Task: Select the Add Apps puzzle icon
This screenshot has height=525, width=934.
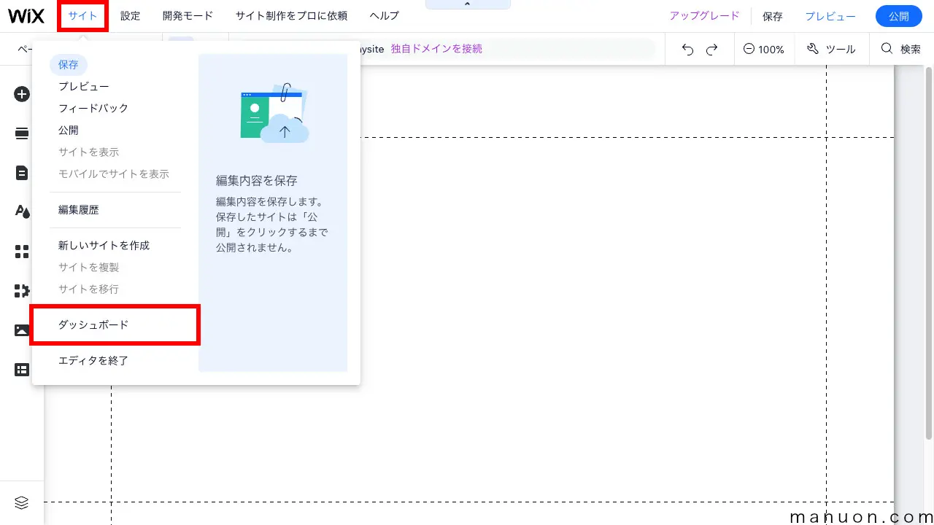Action: point(22,291)
